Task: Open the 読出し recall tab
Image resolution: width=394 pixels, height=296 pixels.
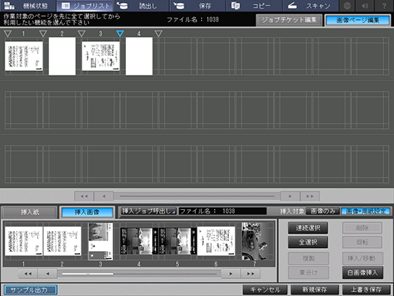Action: [141, 5]
